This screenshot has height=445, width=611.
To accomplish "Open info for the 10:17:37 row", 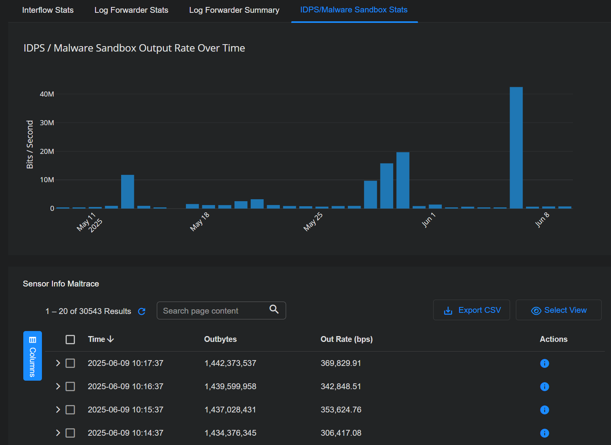I will [x=544, y=363].
